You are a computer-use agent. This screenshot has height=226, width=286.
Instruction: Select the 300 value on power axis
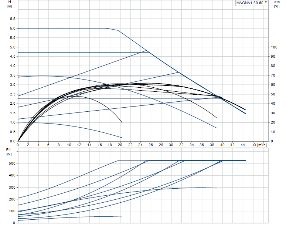coord(12,187)
